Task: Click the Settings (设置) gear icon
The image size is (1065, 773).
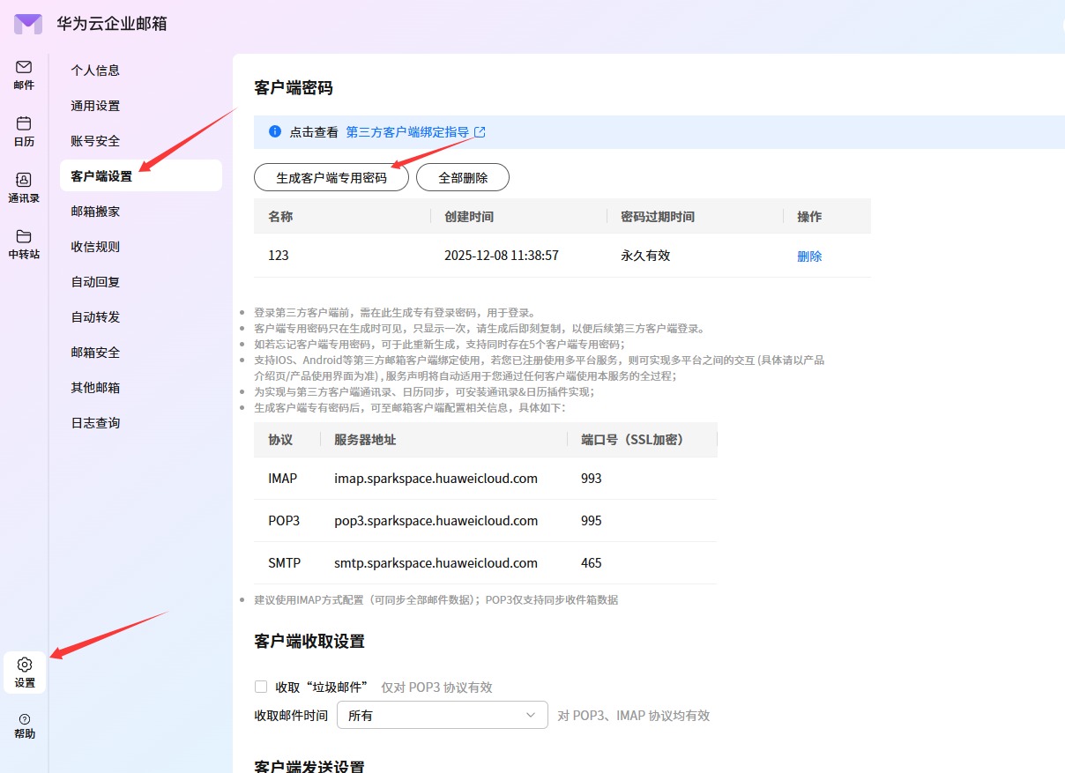Action: tap(25, 665)
